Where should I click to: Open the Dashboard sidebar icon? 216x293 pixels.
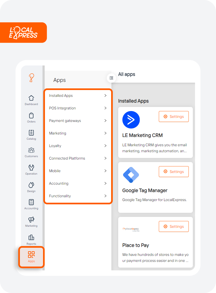(x=31, y=99)
